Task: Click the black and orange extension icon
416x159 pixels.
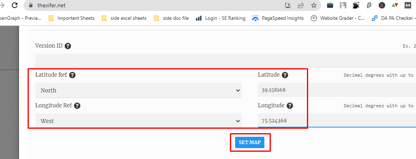Action: coord(356,5)
